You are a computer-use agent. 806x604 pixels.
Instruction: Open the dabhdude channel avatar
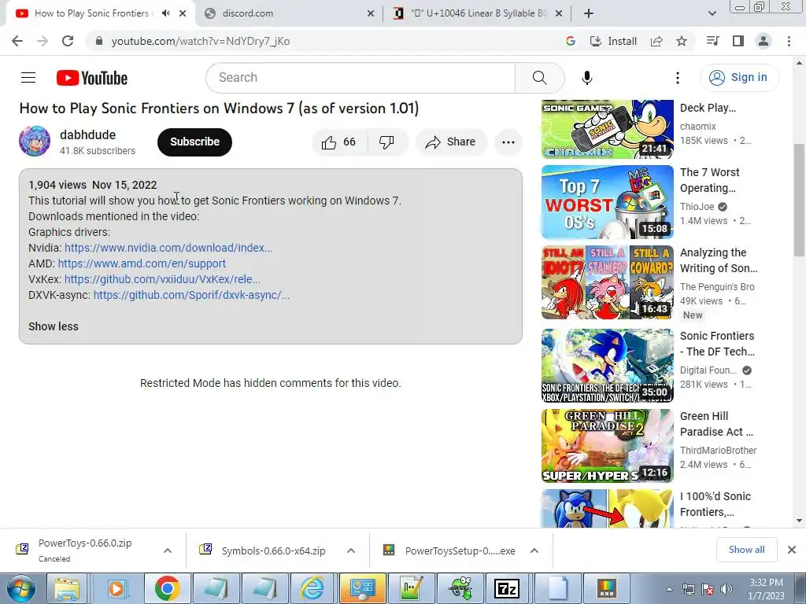pos(35,142)
